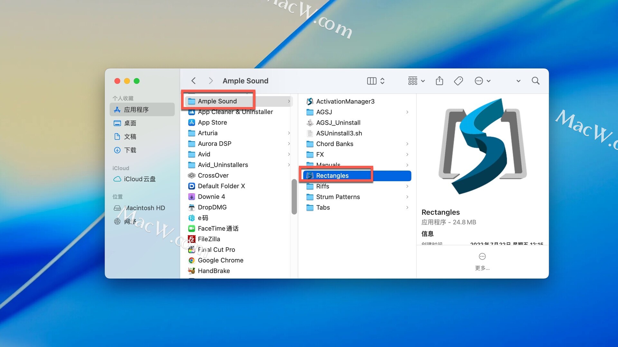This screenshot has height=347, width=618.
Task: Expand the Avid_Uninstallers chevron
Action: pos(289,165)
